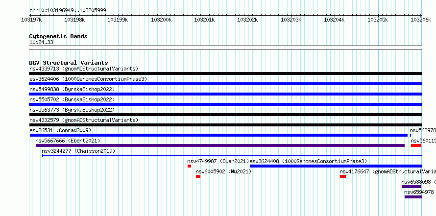The width and height of the screenshot is (436, 216).
Task: Click the 10q24.33 band label
Action: pos(41,43)
